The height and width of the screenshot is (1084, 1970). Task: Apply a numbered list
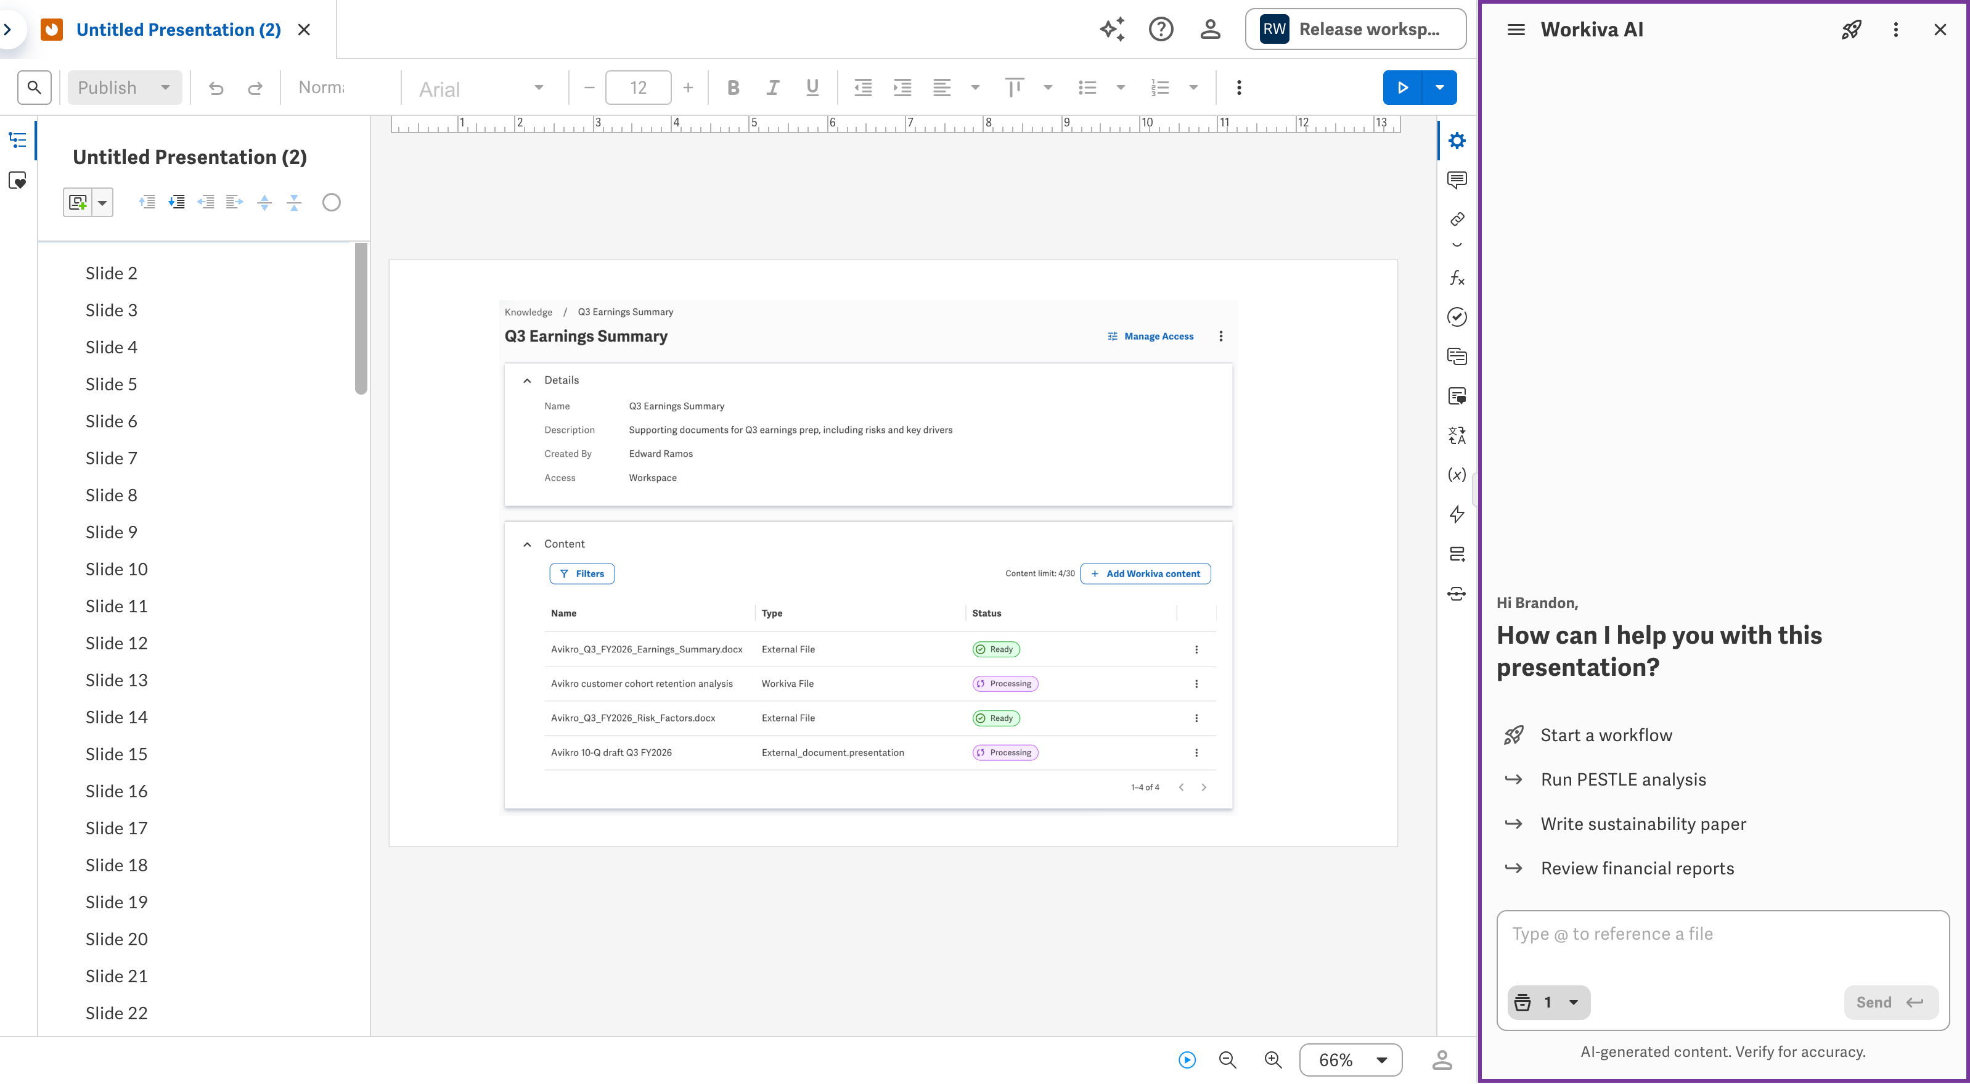(1160, 88)
